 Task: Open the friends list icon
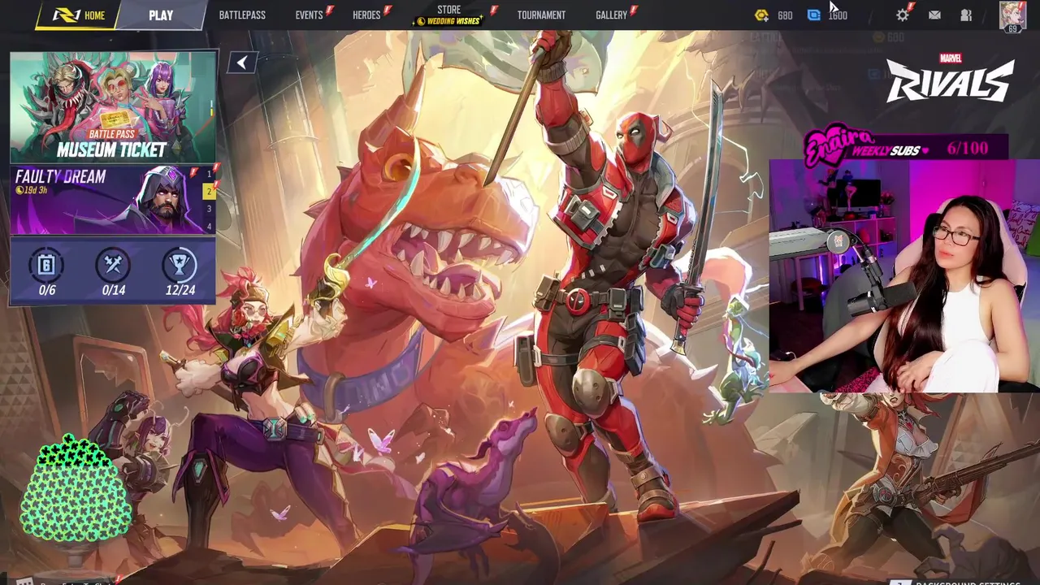966,15
